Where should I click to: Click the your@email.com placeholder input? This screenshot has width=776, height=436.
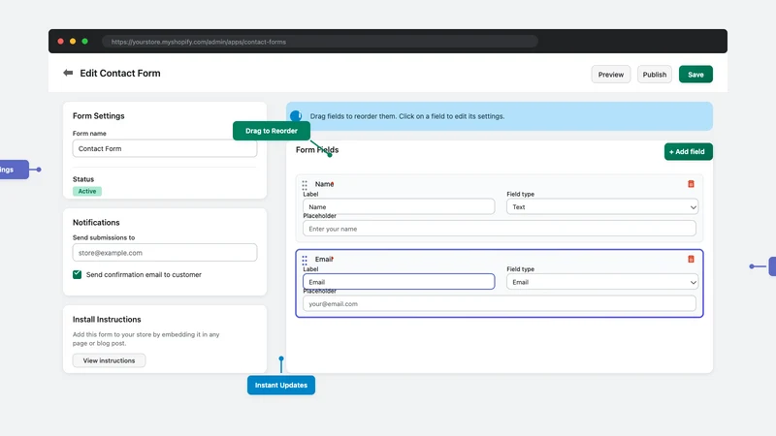[x=500, y=303]
